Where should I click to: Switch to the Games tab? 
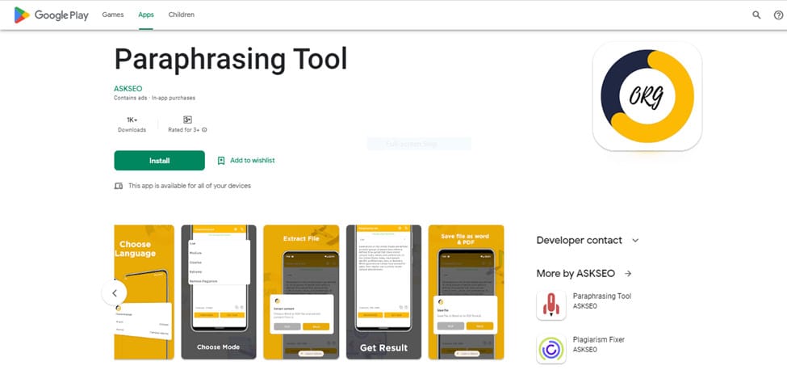[113, 15]
